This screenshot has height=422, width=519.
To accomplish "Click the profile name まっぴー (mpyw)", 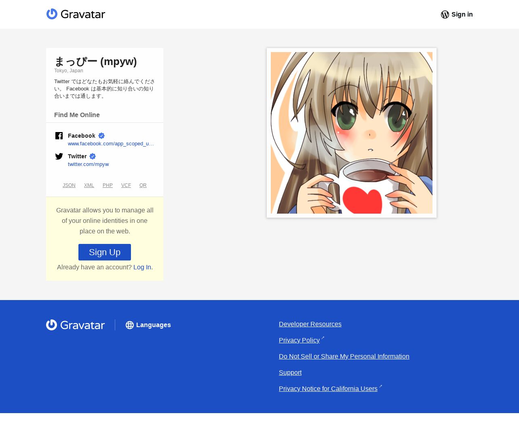I will click(95, 61).
